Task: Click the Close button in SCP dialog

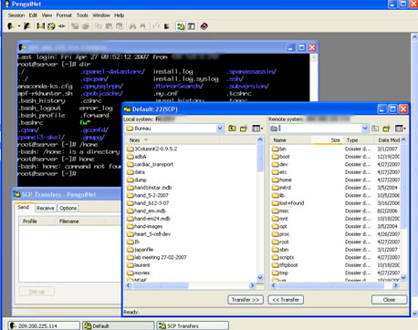Action: point(389,300)
